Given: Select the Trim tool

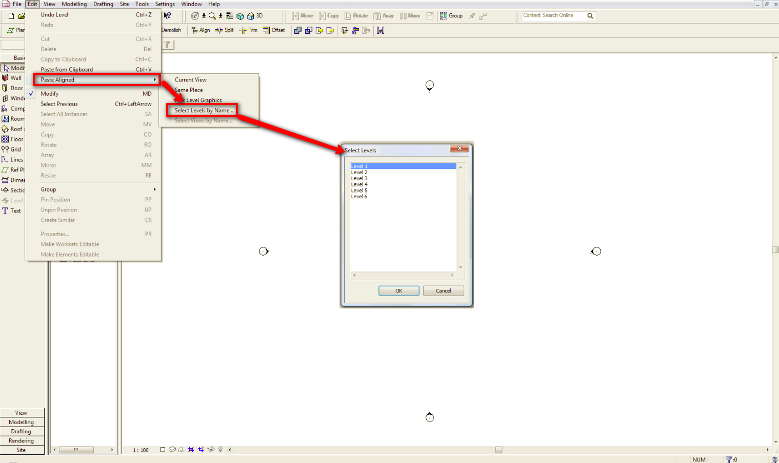Looking at the screenshot, I should coord(249,30).
